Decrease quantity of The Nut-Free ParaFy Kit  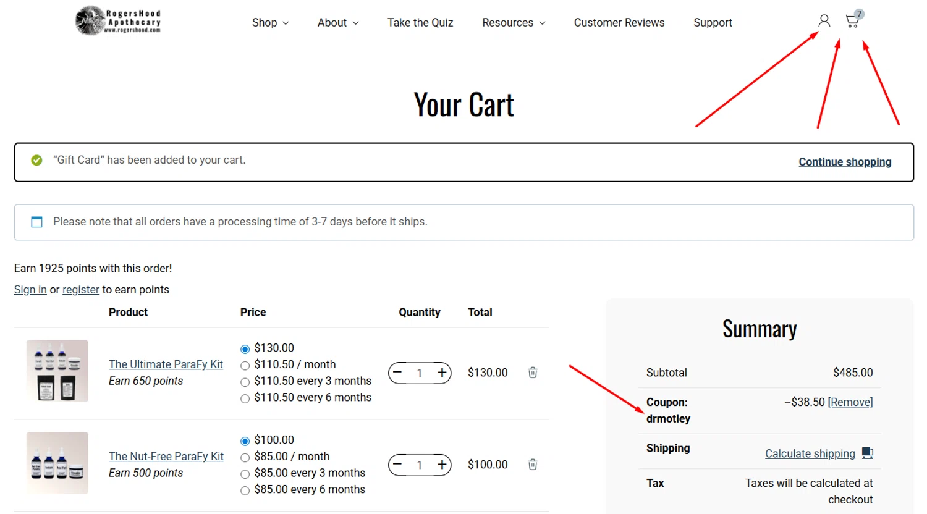(397, 465)
